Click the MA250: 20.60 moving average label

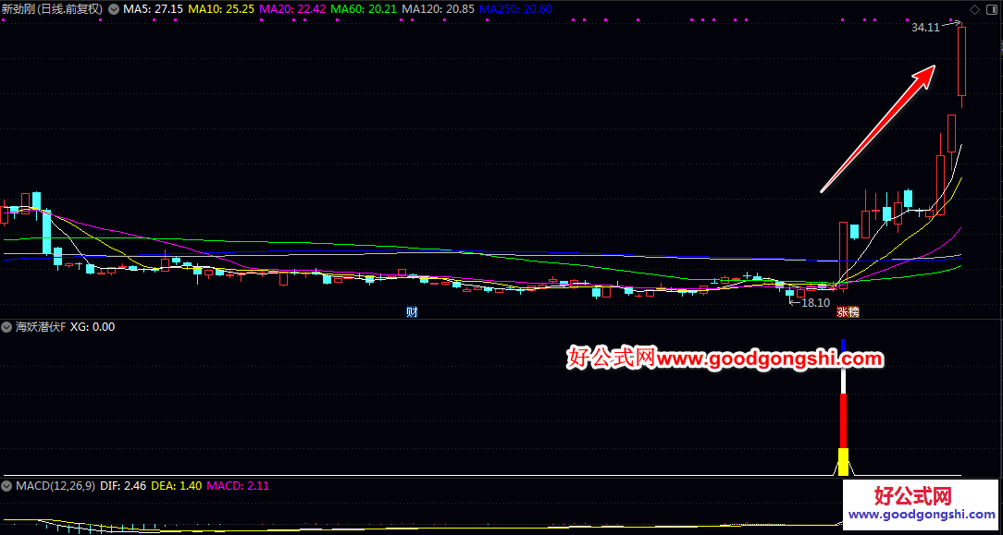pyautogui.click(x=517, y=9)
